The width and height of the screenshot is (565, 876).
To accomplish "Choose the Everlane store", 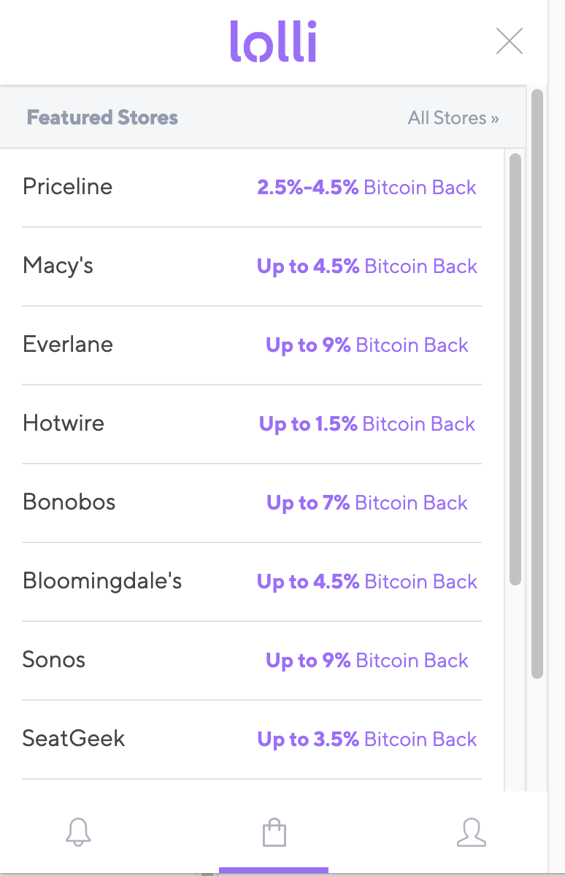I will coord(68,345).
